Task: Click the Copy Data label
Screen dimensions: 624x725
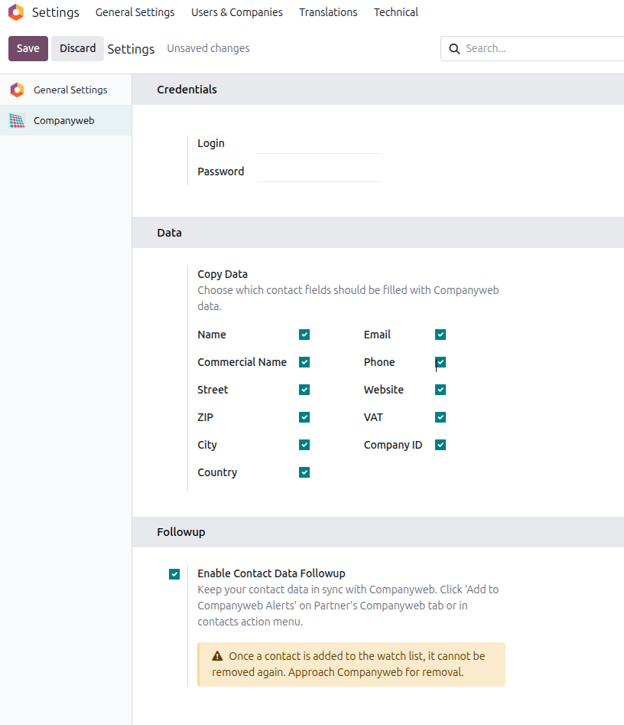Action: pos(223,274)
